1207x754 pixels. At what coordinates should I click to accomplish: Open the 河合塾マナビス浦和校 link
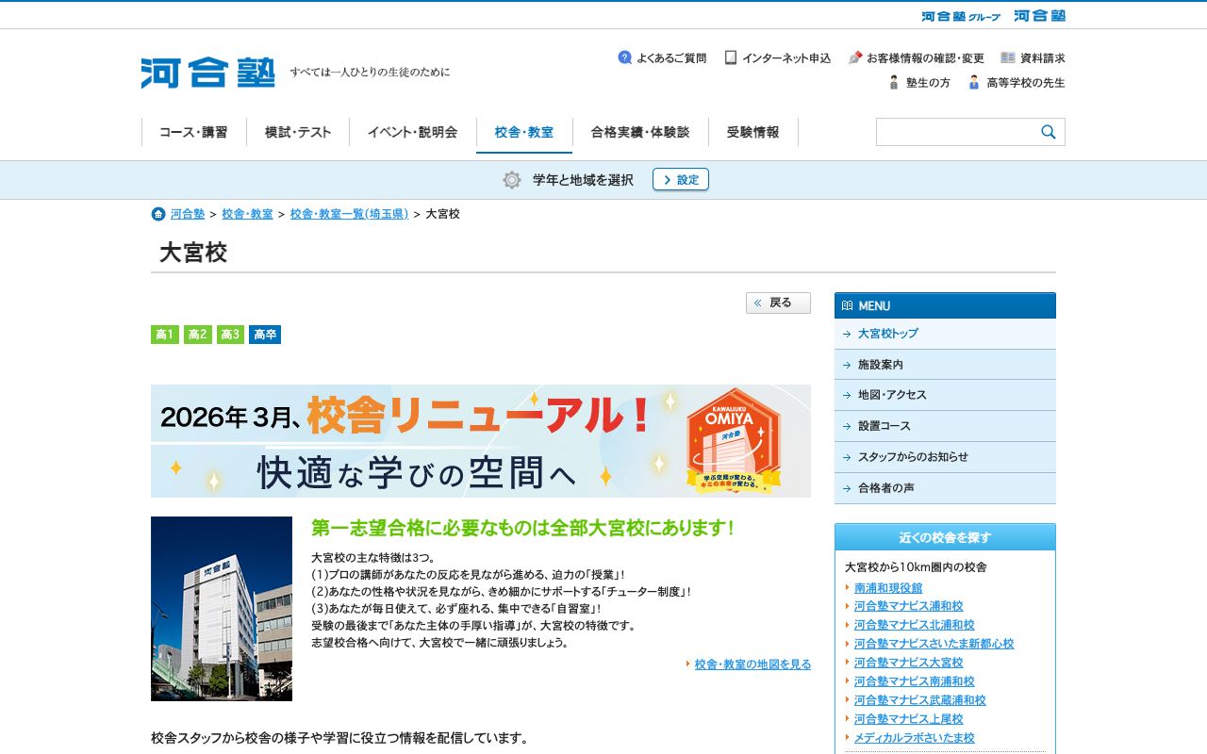(x=909, y=606)
